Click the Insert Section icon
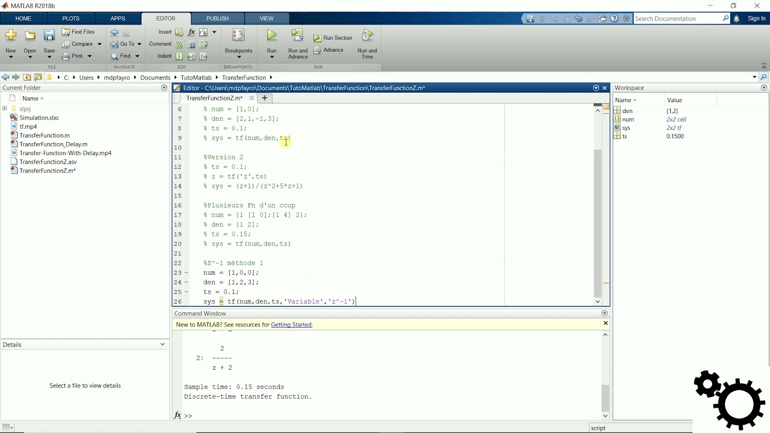Screen dimensions: 770x433 (x=179, y=32)
